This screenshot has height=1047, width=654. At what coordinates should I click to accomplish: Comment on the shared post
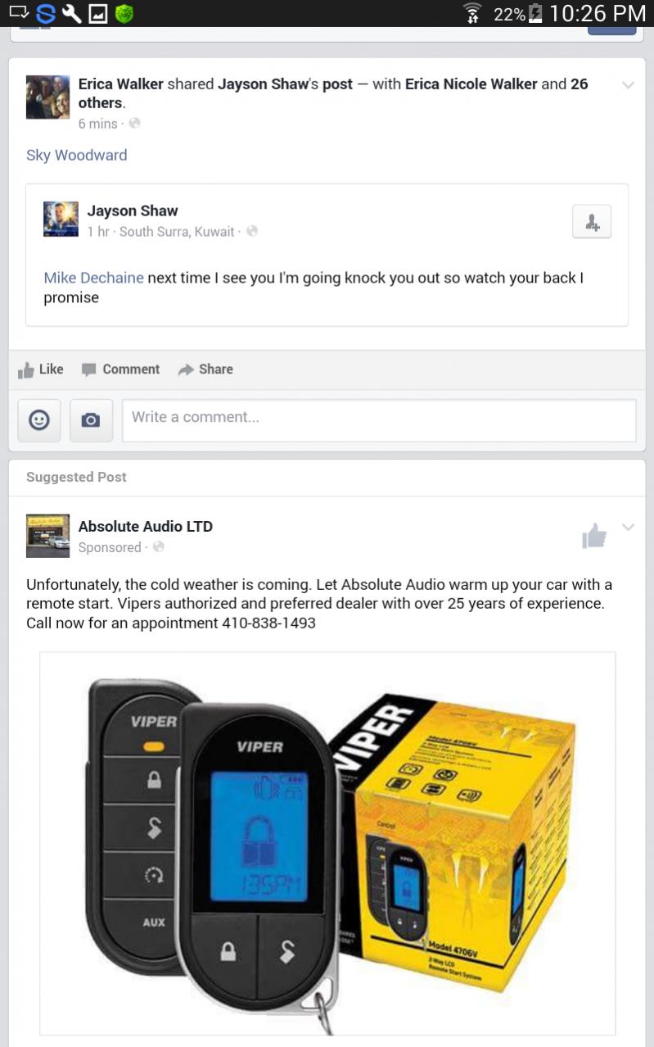120,369
